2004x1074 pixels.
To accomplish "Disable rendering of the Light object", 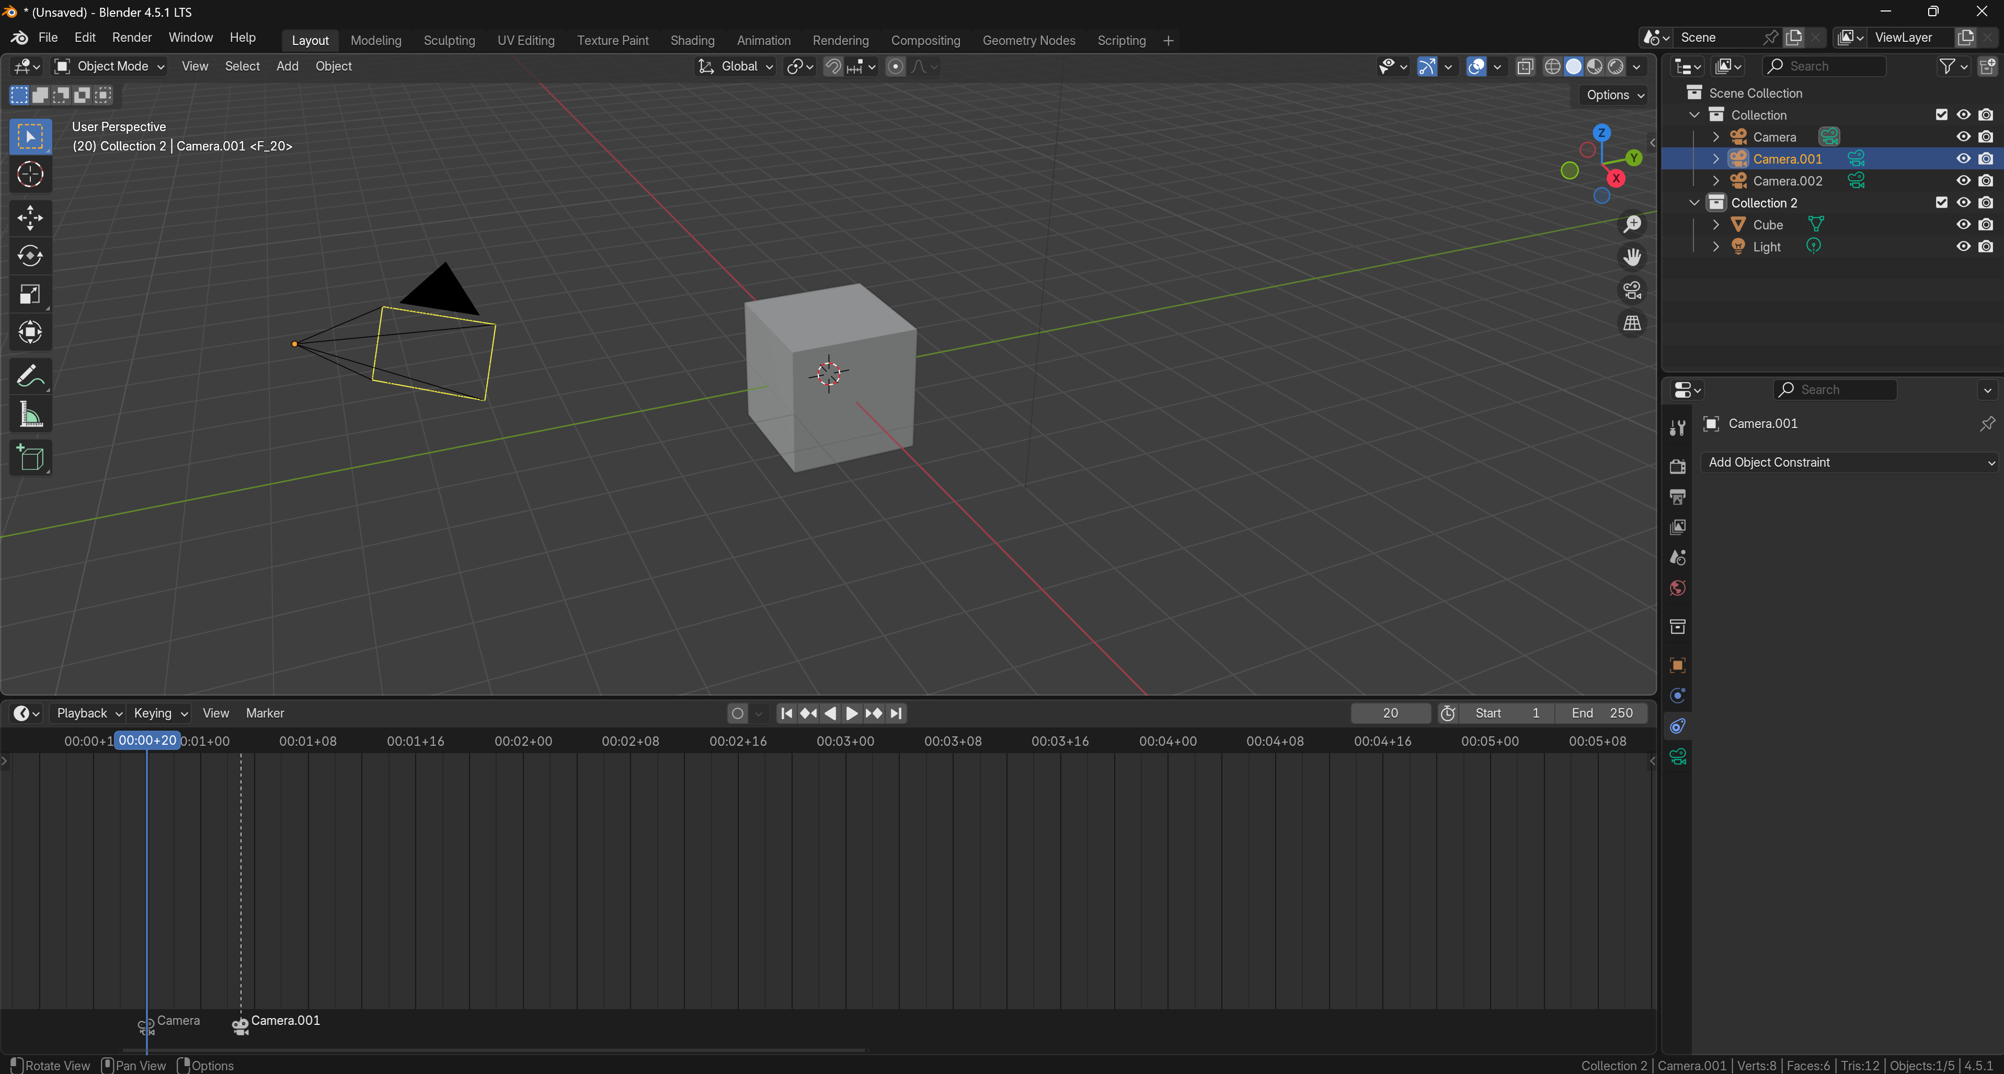I will tap(1986, 247).
